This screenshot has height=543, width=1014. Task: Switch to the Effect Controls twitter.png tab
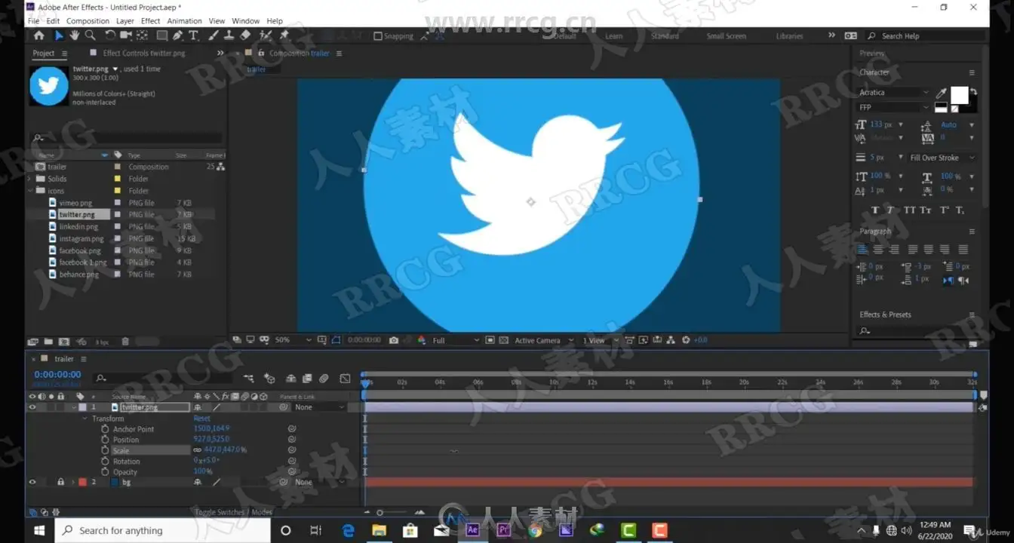point(143,53)
